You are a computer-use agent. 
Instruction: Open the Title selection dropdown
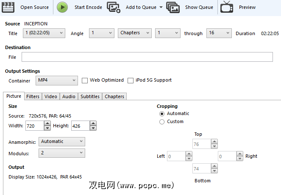44,33
